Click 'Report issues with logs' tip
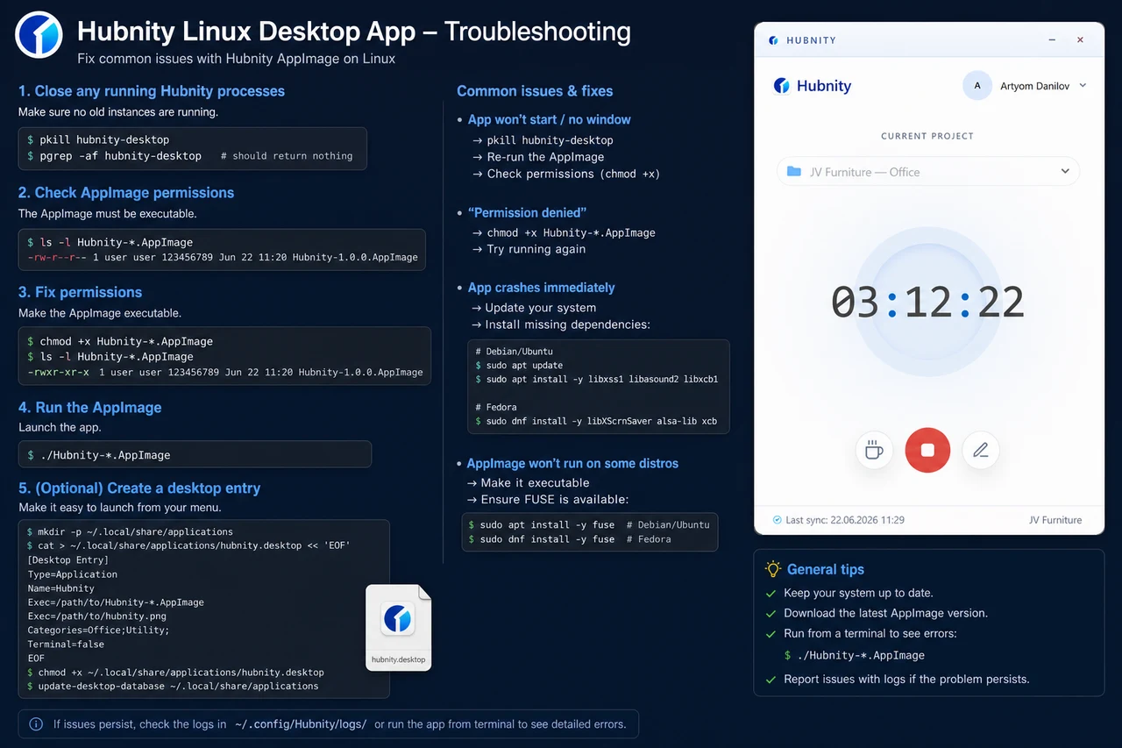This screenshot has width=1122, height=748. point(906,679)
